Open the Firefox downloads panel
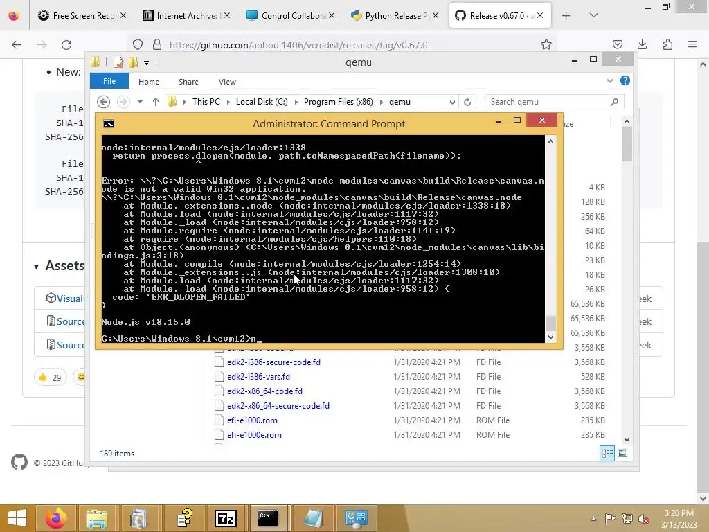Viewport: 709px width, 532px height. (x=642, y=44)
